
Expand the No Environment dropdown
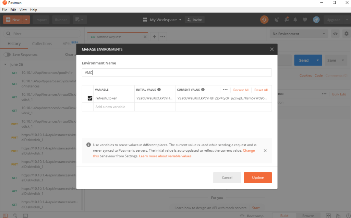click(299, 34)
